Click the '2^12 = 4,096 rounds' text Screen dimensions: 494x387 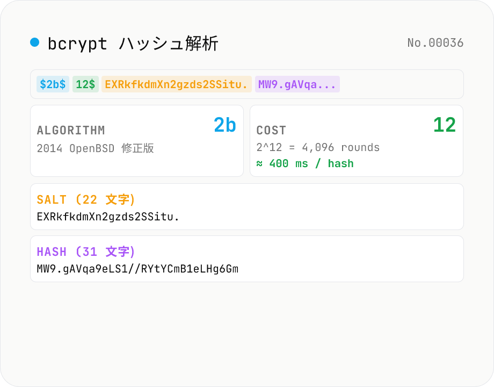(318, 147)
